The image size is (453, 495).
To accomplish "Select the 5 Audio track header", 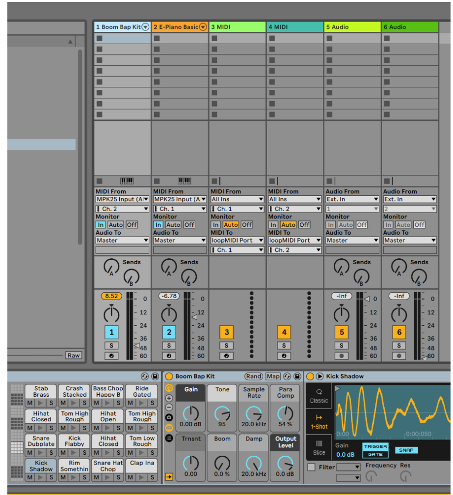I will [x=352, y=27].
